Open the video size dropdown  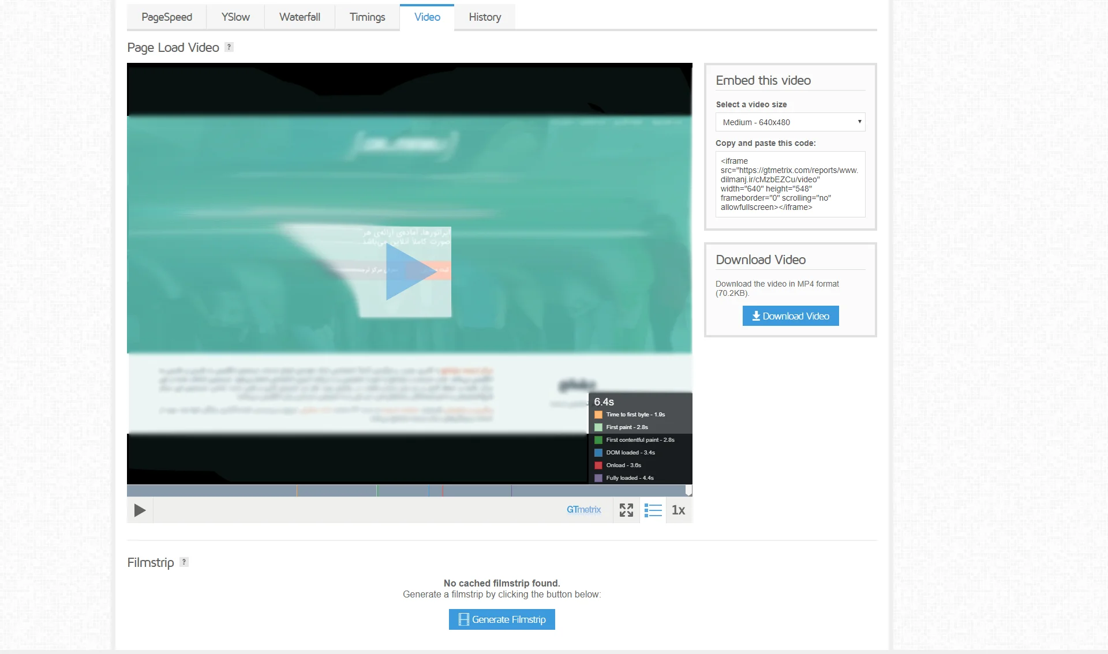(x=790, y=122)
